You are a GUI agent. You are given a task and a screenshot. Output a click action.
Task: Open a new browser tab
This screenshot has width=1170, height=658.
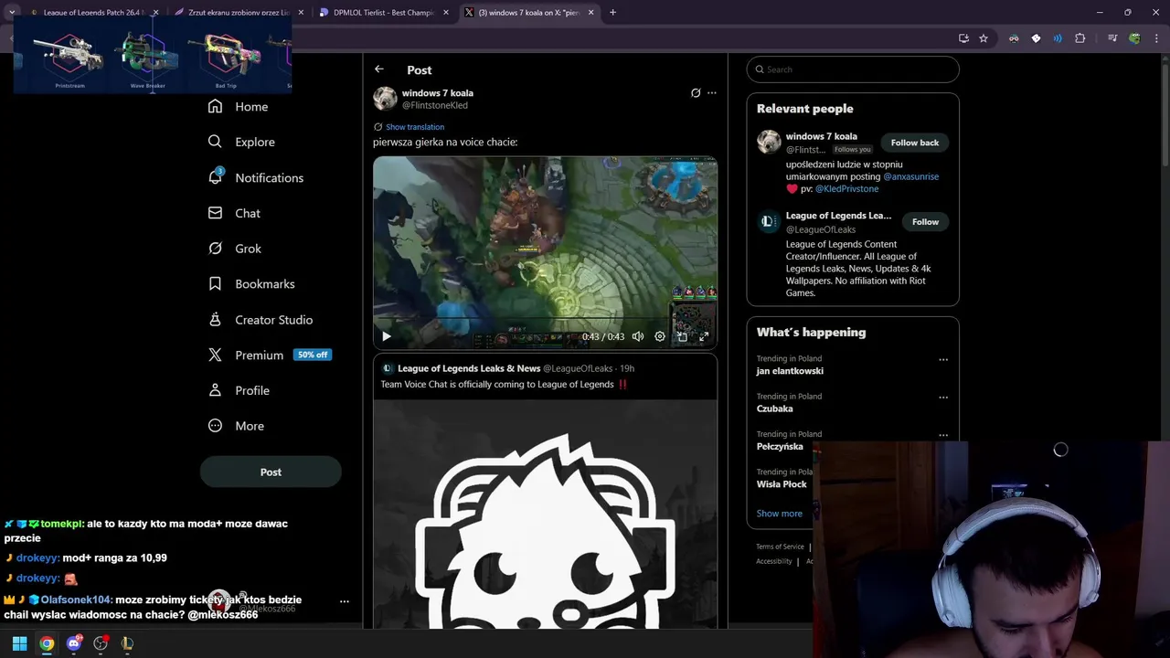tap(612, 13)
